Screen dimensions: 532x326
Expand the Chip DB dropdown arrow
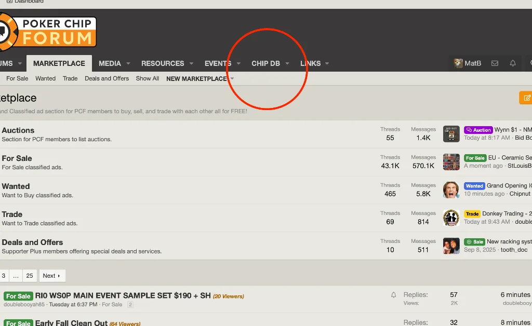coord(287,64)
